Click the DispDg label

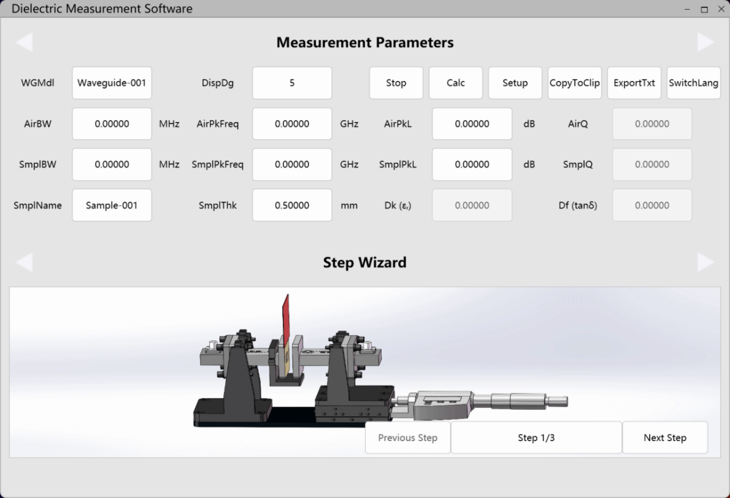tap(217, 83)
